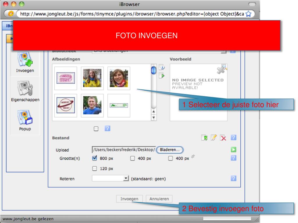This screenshot has width=298, height=223.
Task: Click the "Voorbeeld" heading
Action: pos(180,59)
